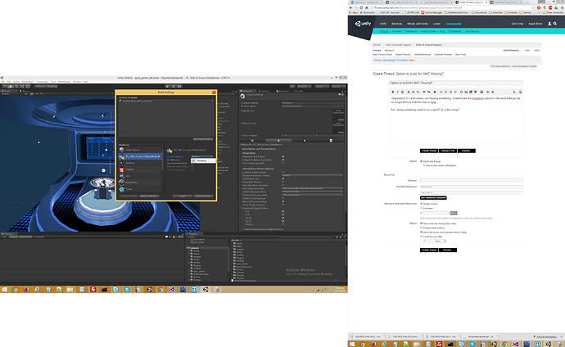
Task: Open the forum user account icon
Action: (x=549, y=24)
